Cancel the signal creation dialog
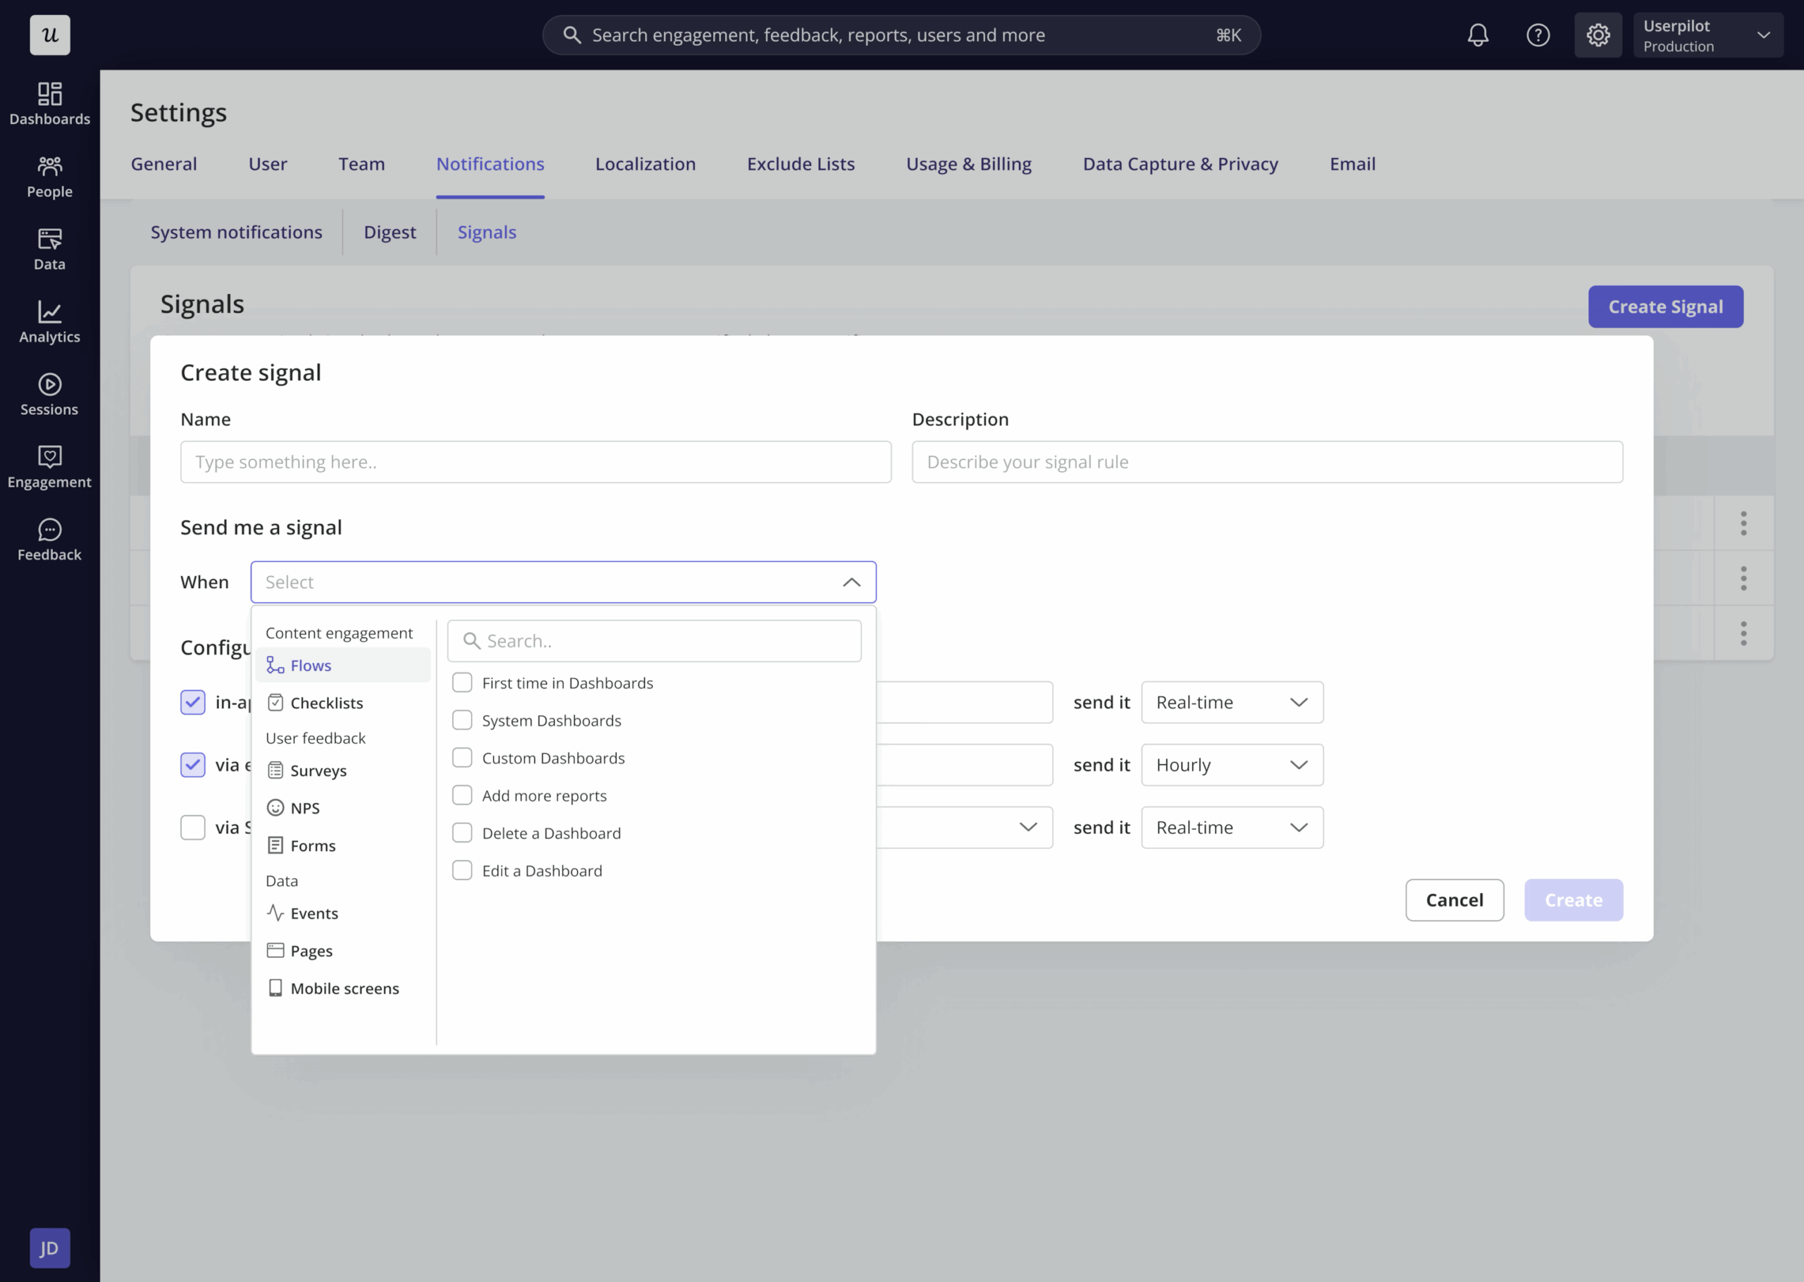The width and height of the screenshot is (1804, 1282). [1454, 899]
